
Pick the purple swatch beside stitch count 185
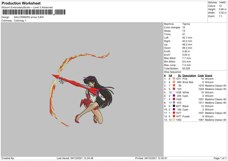point(174,109)
